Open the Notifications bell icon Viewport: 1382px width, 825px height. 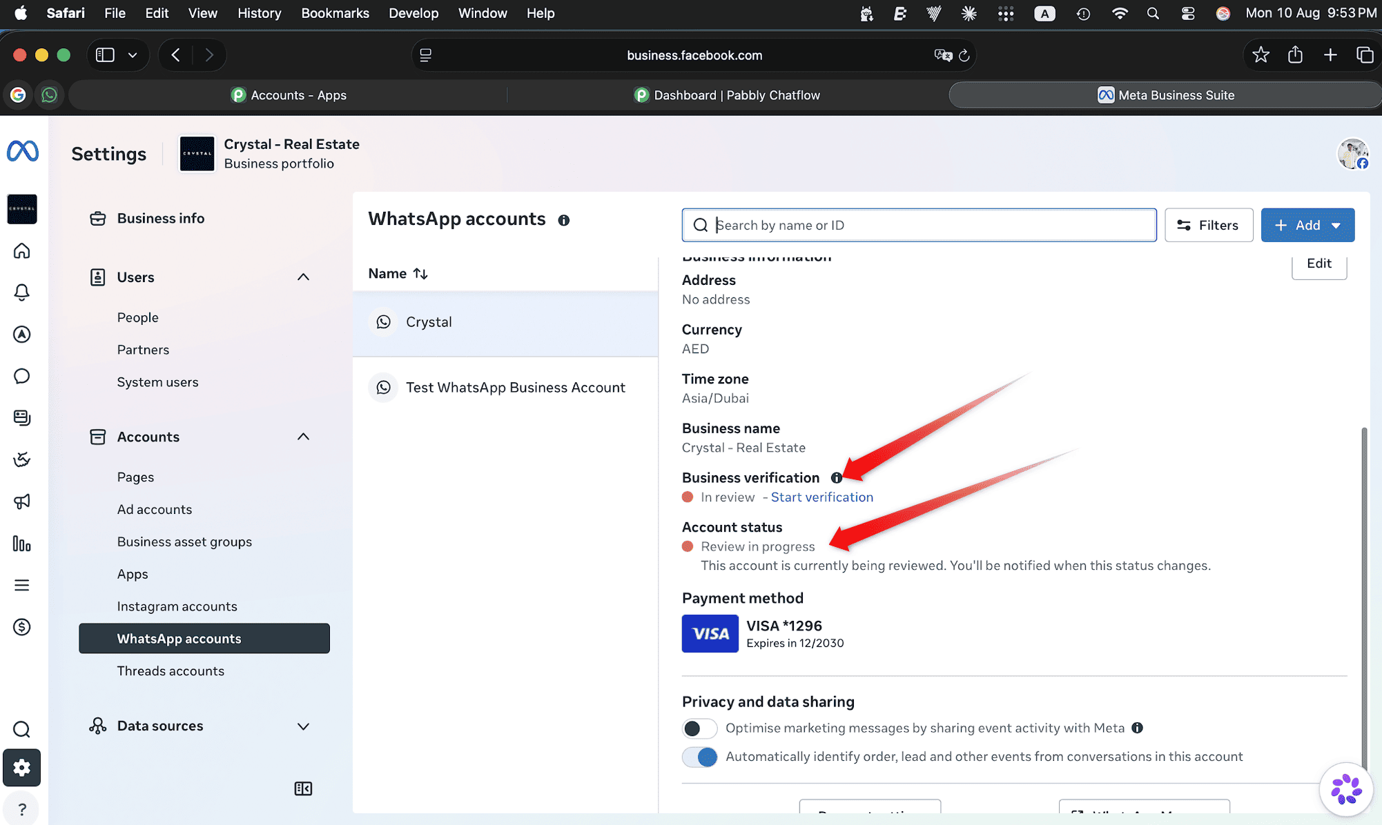click(22, 292)
